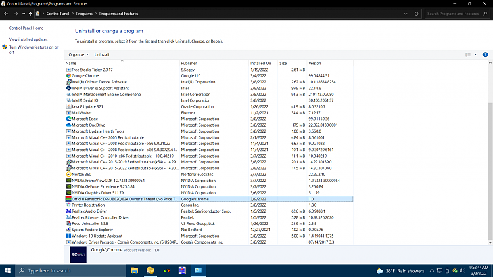Select the Norton 360 program icon
The image size is (493, 277).
click(68, 174)
